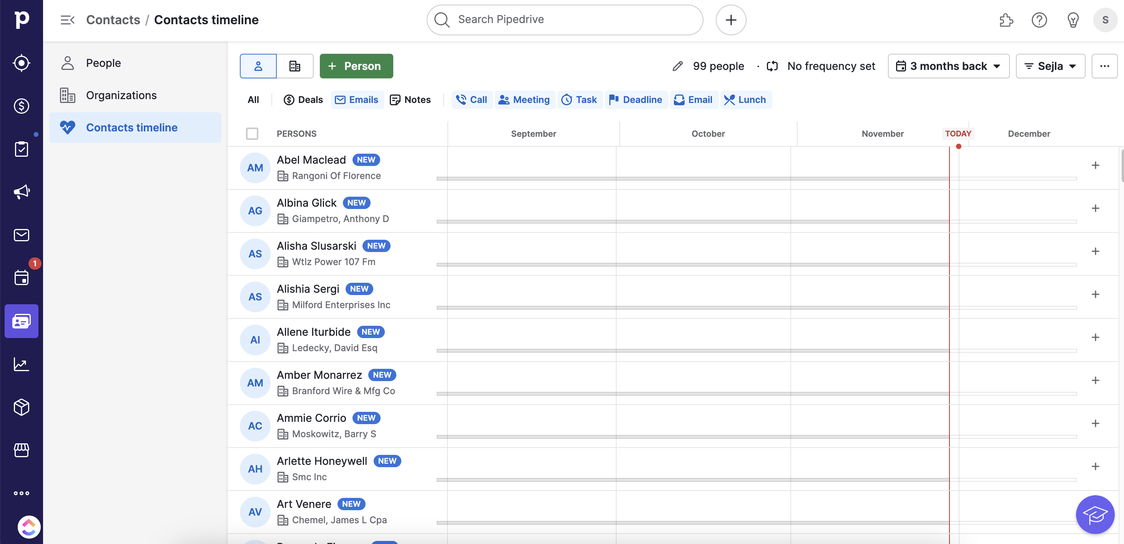
Task: Collapse the left navigation sidebar
Action: 67,20
